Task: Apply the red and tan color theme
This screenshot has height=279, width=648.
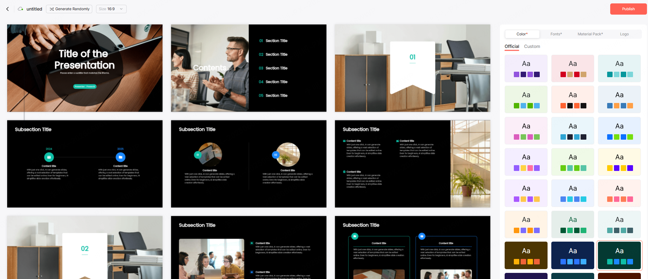Action: point(573,68)
